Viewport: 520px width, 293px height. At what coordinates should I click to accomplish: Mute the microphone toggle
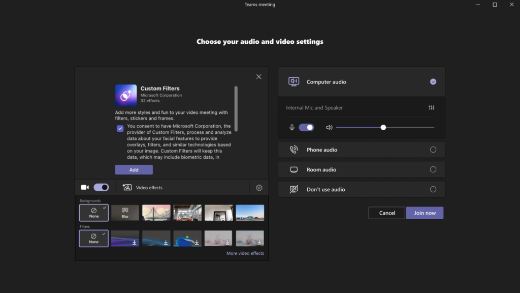coord(306,128)
